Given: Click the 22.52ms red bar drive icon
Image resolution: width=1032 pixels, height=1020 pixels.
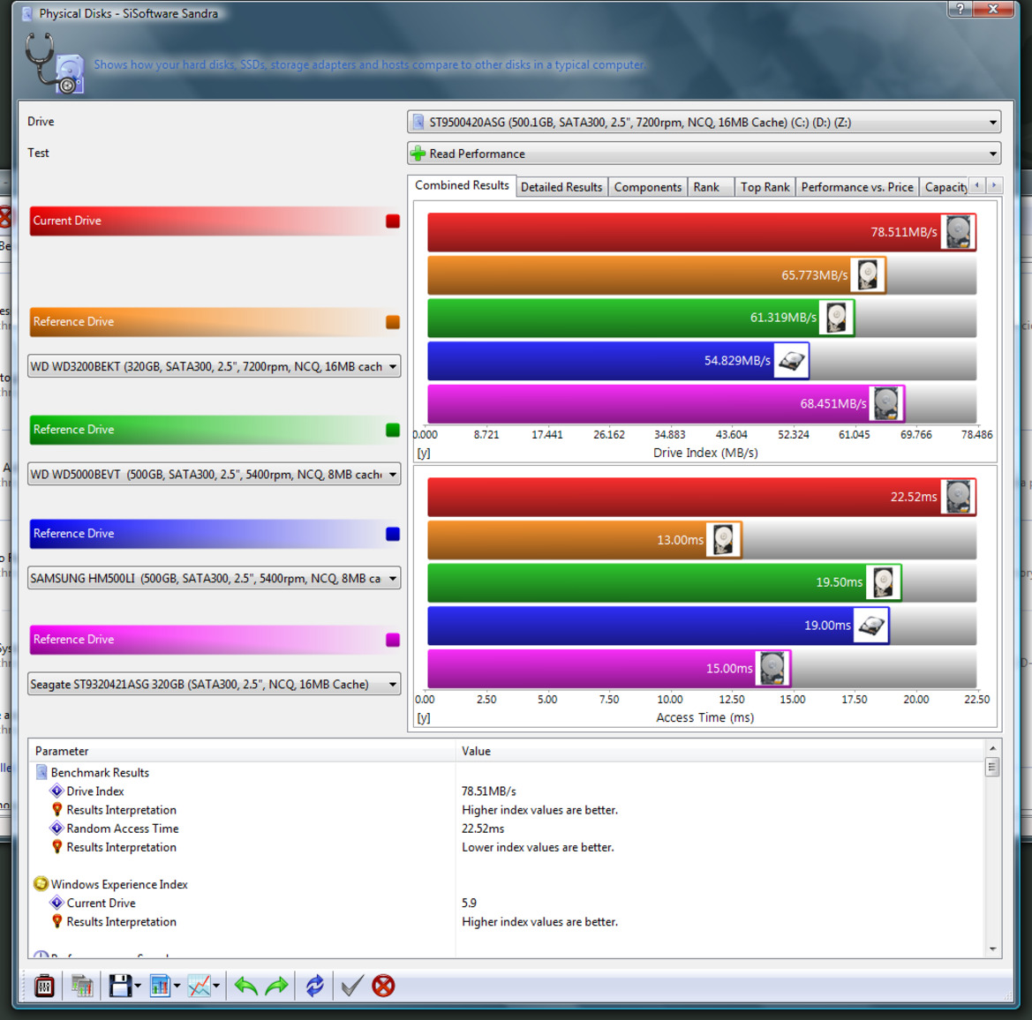Looking at the screenshot, I should point(958,497).
